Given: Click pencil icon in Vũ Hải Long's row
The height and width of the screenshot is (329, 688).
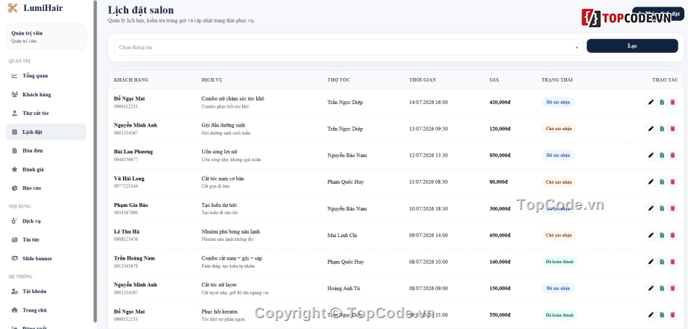Looking at the screenshot, I should coord(651,182).
